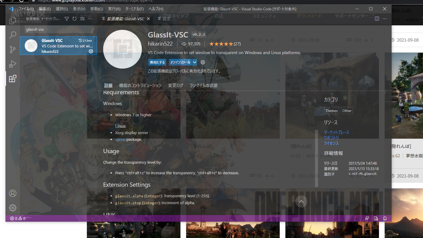Open the Accounts menu icon
This screenshot has width=423, height=238.
[x=13, y=193]
